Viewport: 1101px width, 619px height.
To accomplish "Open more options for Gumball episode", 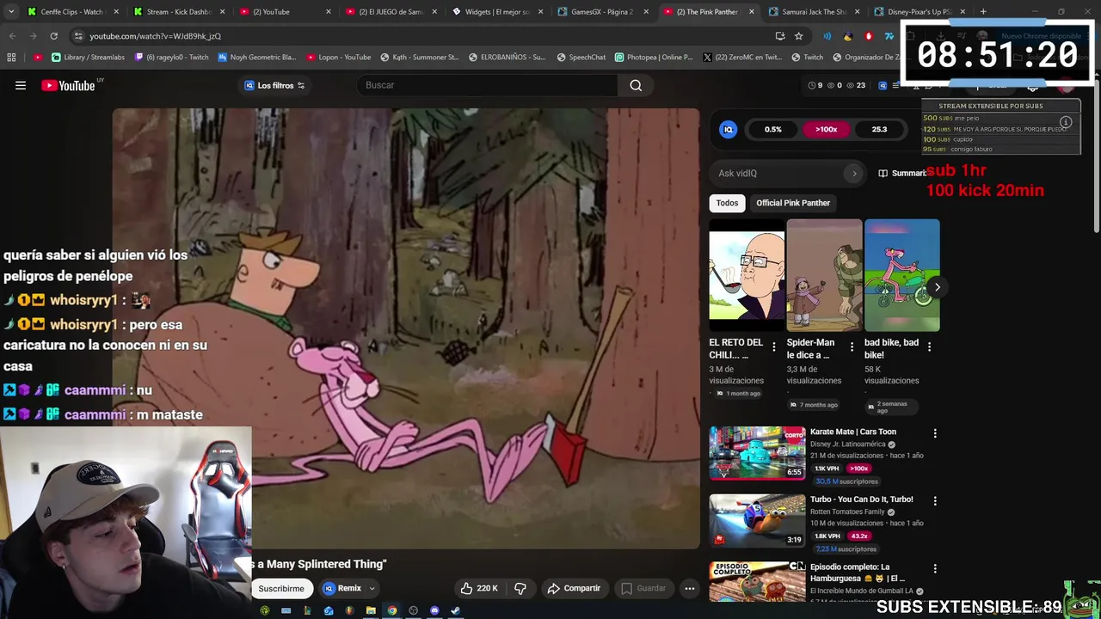I will point(935,568).
